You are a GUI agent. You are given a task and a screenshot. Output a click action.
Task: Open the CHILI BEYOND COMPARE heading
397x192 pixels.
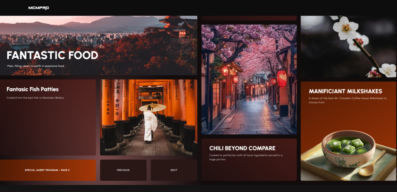point(242,148)
